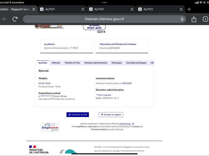Click the date 'mercredi 6 novembre' in status bar
The width and height of the screenshot is (209, 156).
12,2
